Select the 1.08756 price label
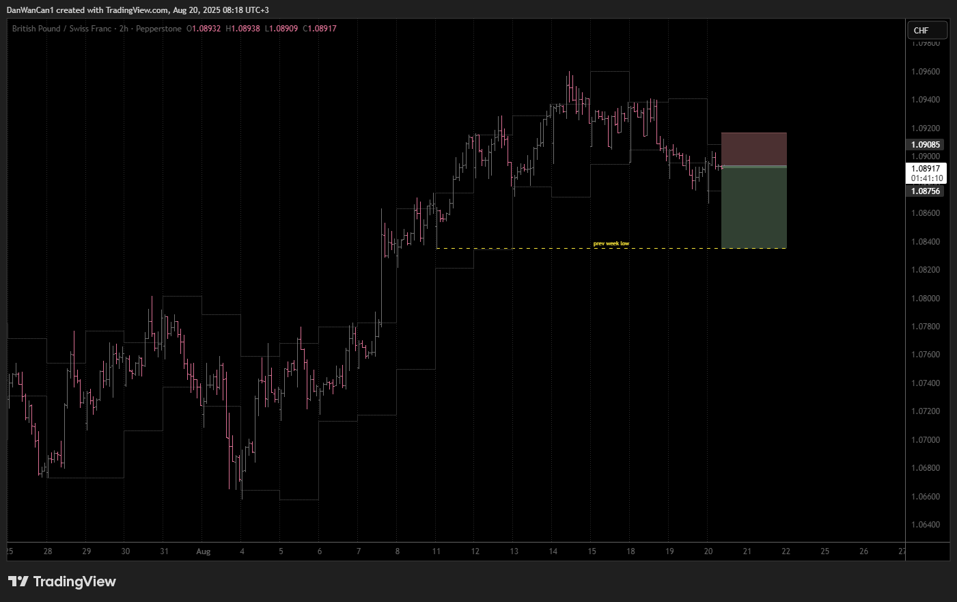 (926, 191)
